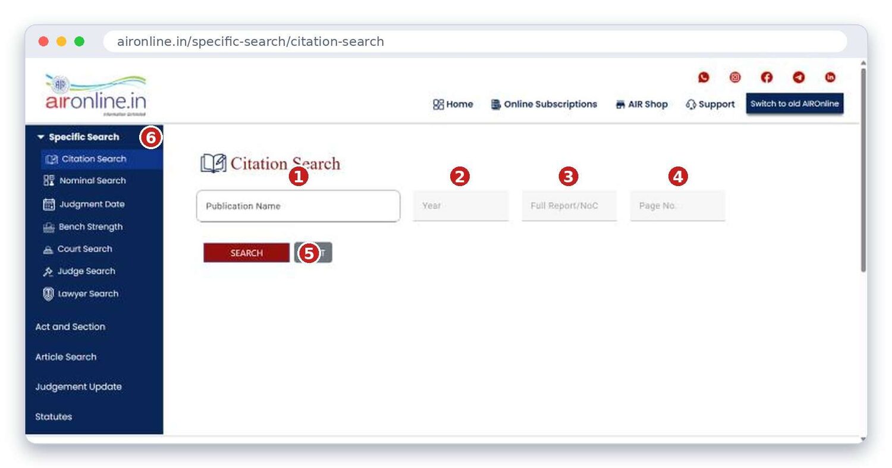Click the aironline.in logo
Viewport: 892px width, 468px height.
point(95,95)
